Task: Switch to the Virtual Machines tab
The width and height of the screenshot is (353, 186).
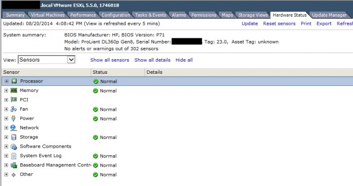Action: point(48,15)
